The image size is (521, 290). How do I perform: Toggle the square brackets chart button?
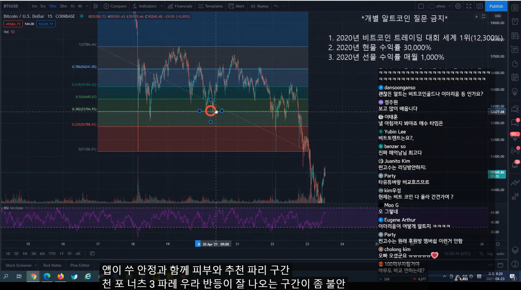click(483, 16)
